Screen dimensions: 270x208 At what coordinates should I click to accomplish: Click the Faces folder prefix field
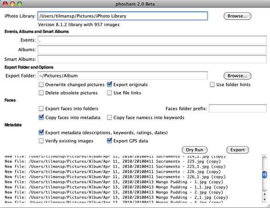[237, 109]
